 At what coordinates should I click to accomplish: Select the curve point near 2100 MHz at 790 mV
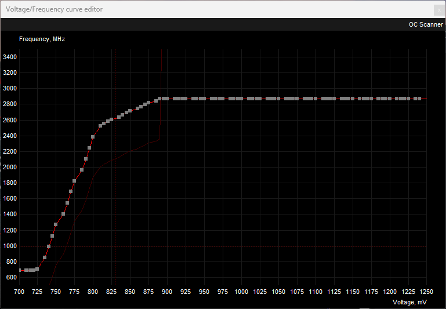86,159
